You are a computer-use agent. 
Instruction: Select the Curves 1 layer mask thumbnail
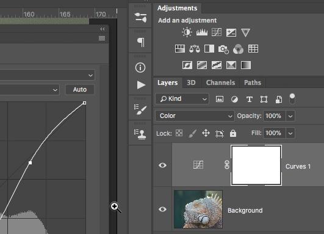pyautogui.click(x=256, y=165)
